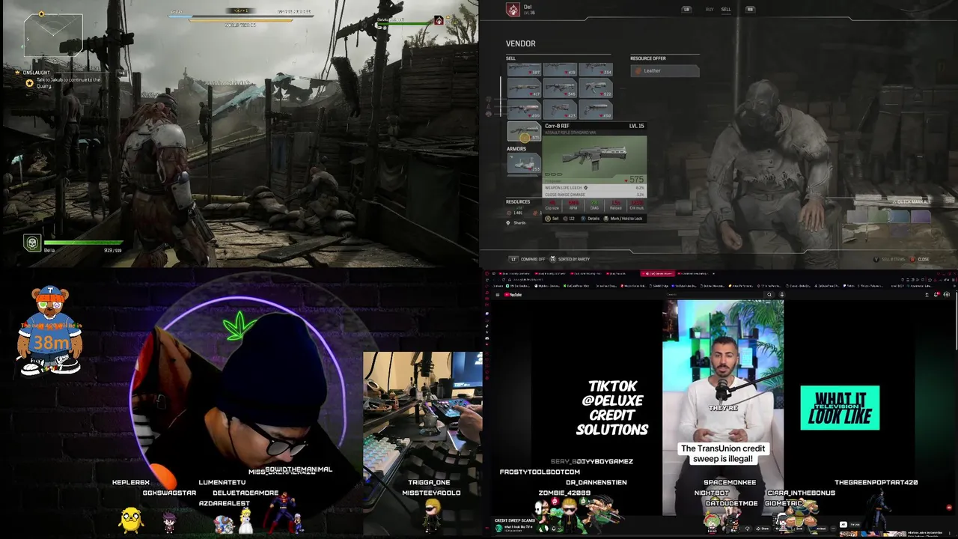Click the yellow Jake avatar under KEPLER6X

(x=131, y=520)
